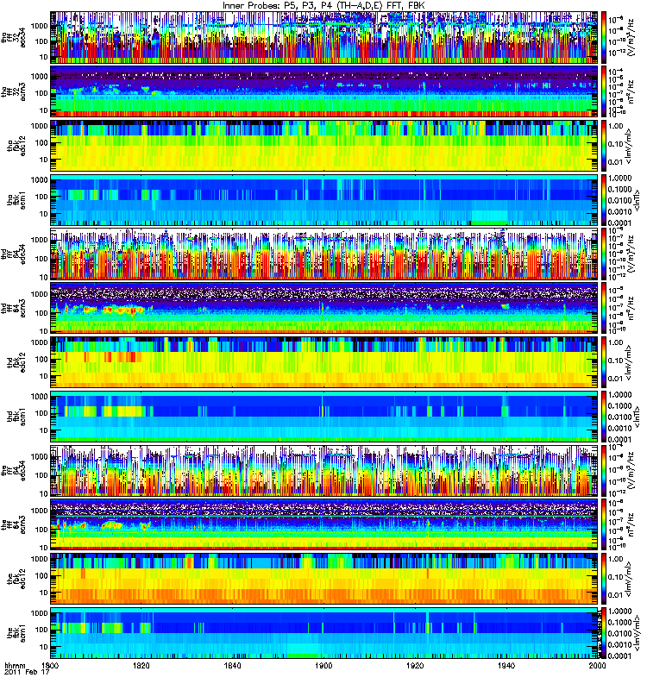
Task: Click the 'the fbk scm1' axis label
Action: 16,634
